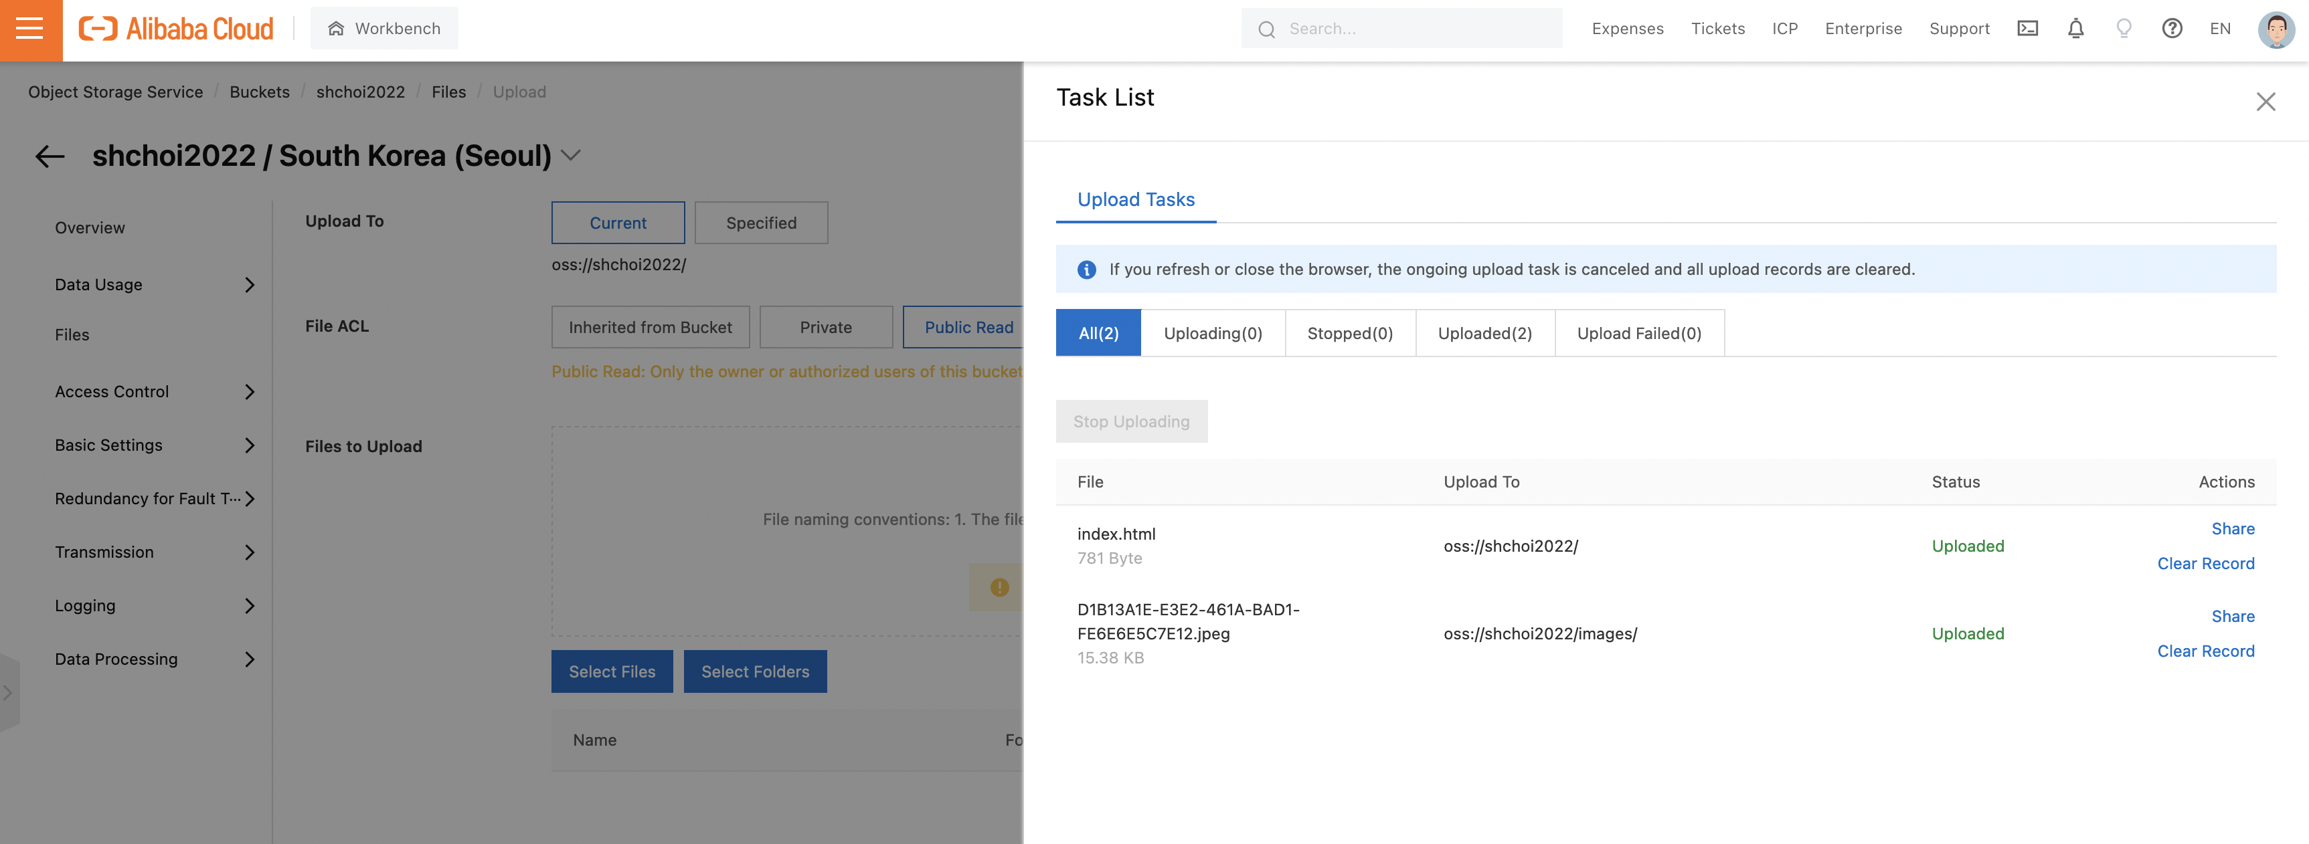Click the Select Files button
The width and height of the screenshot is (2309, 844).
611,672
